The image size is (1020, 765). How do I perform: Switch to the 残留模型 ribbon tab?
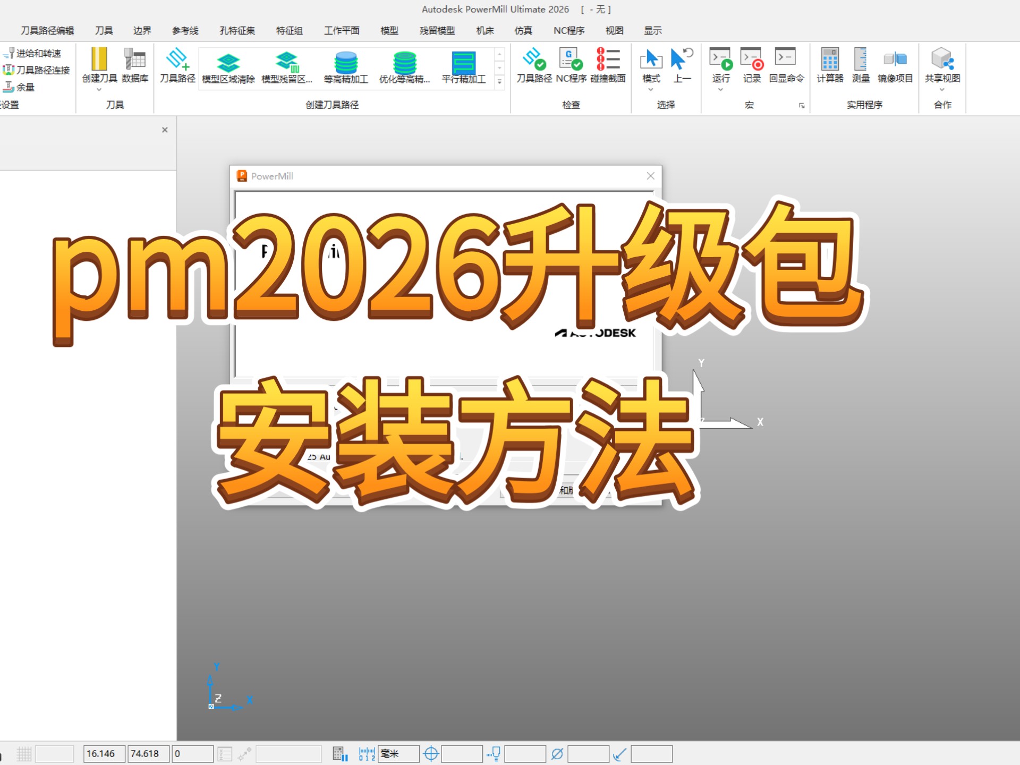pyautogui.click(x=437, y=30)
